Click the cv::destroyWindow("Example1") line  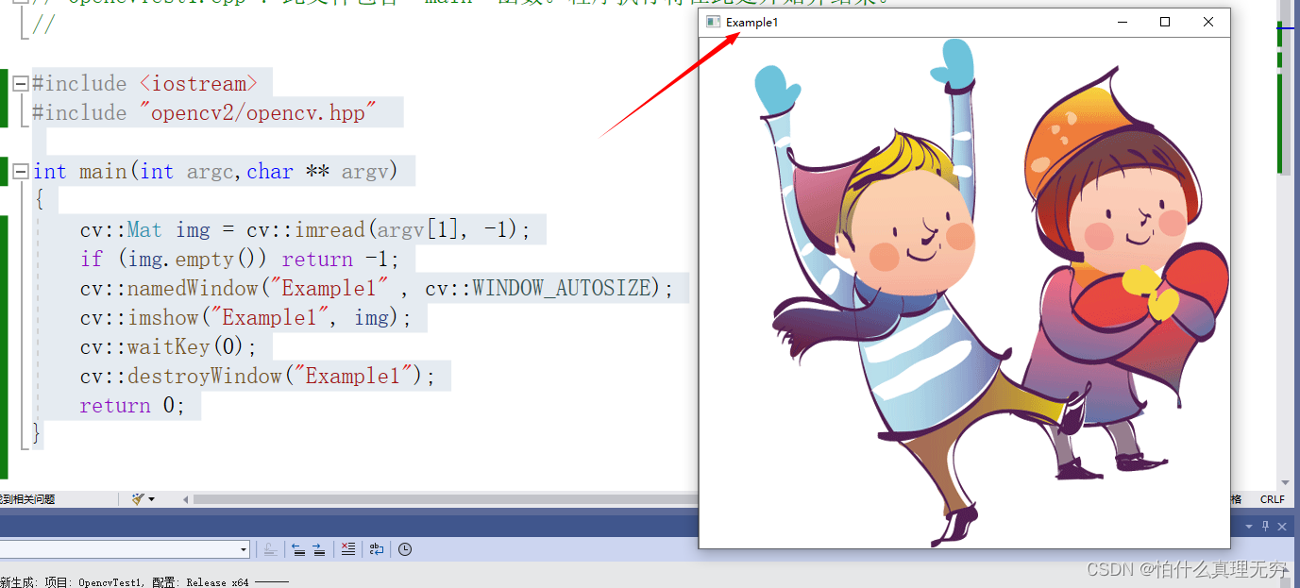click(258, 377)
